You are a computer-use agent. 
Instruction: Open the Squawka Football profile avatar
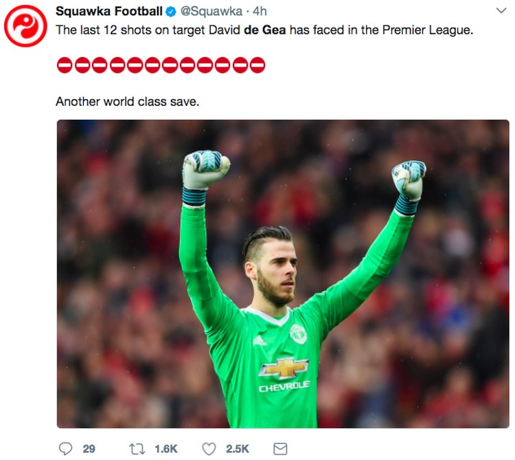25,26
